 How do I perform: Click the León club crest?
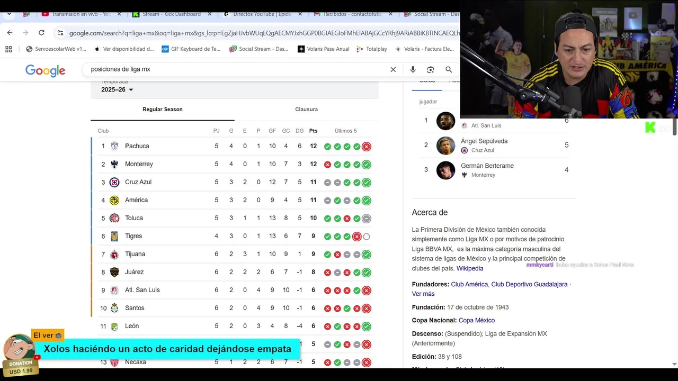pyautogui.click(x=114, y=326)
